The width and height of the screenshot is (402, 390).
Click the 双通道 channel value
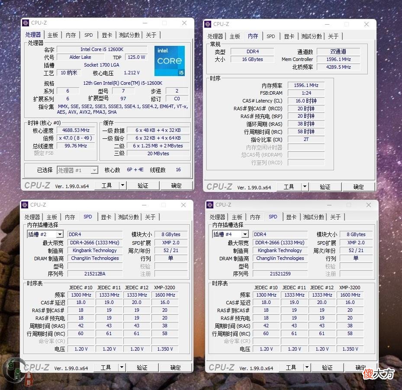click(338, 51)
